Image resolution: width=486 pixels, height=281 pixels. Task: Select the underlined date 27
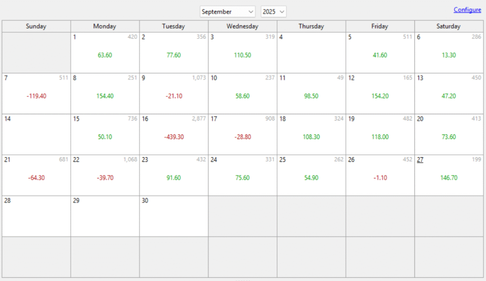click(420, 160)
